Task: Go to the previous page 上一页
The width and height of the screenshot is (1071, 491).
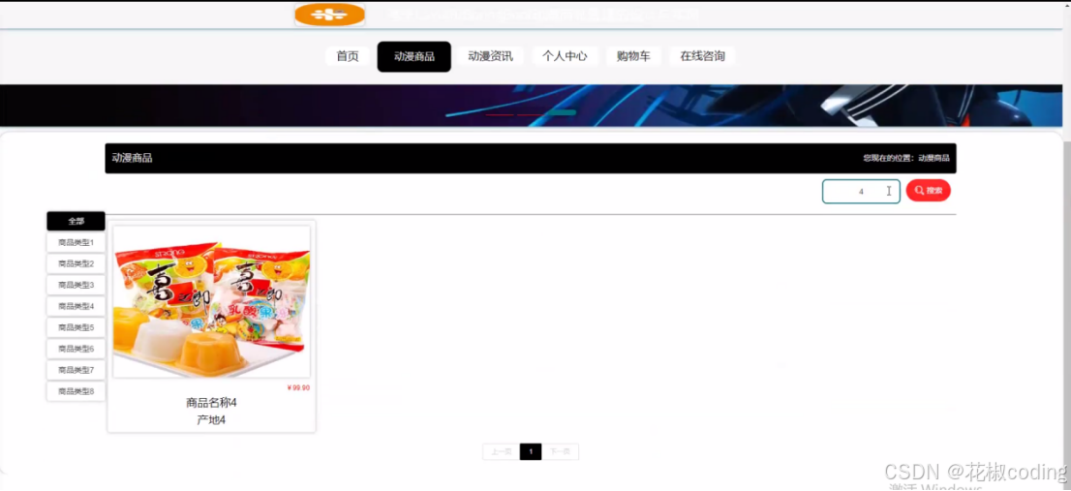Action: [501, 452]
